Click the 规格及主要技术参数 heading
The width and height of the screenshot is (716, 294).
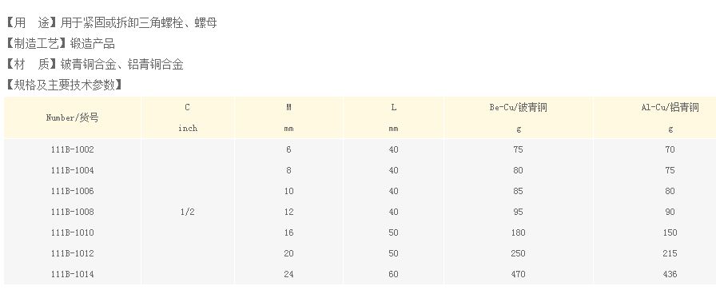[63, 85]
